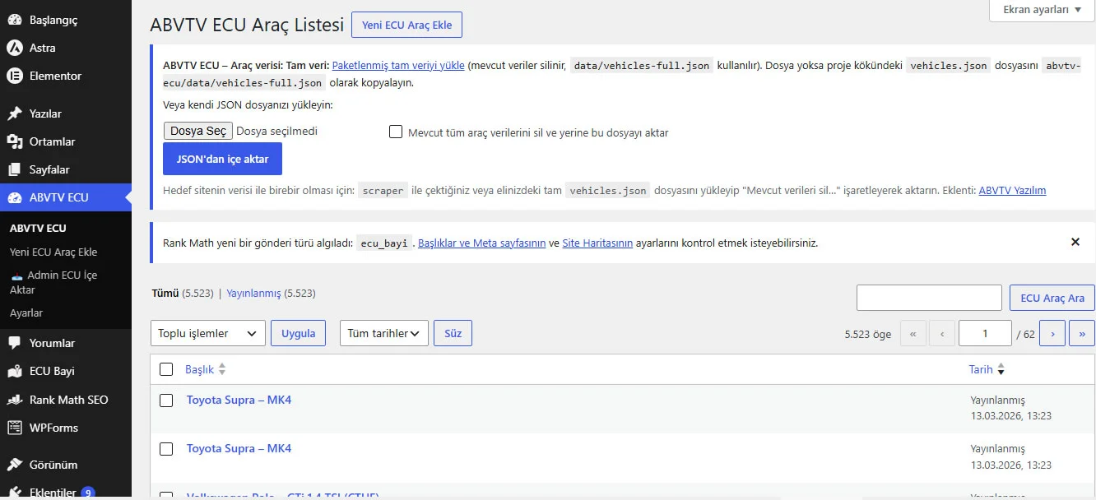Check the select-all checkbox in table header
The width and height of the screenshot is (1096, 500).
tap(166, 369)
